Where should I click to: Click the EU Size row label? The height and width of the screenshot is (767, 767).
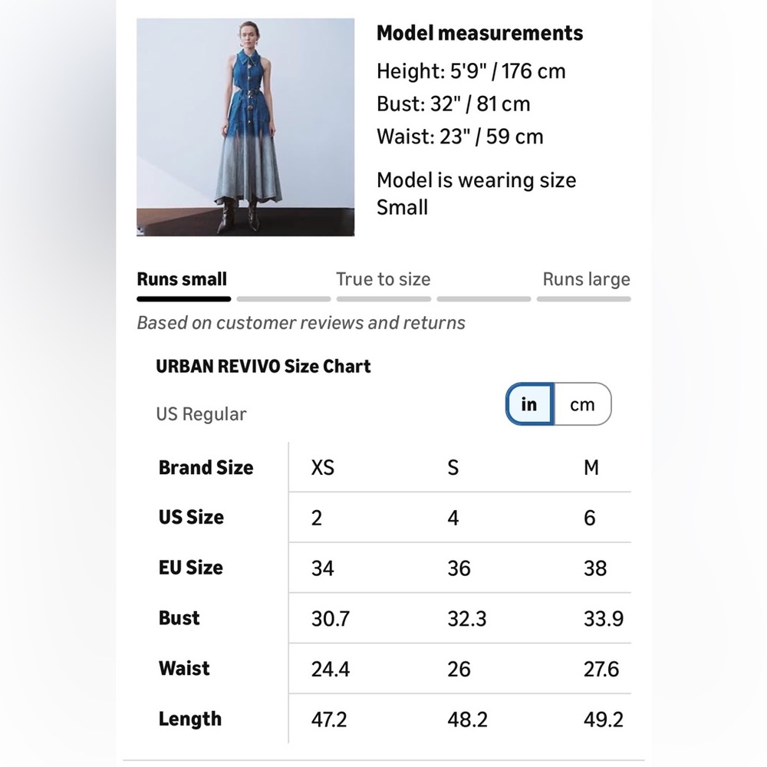pyautogui.click(x=190, y=568)
